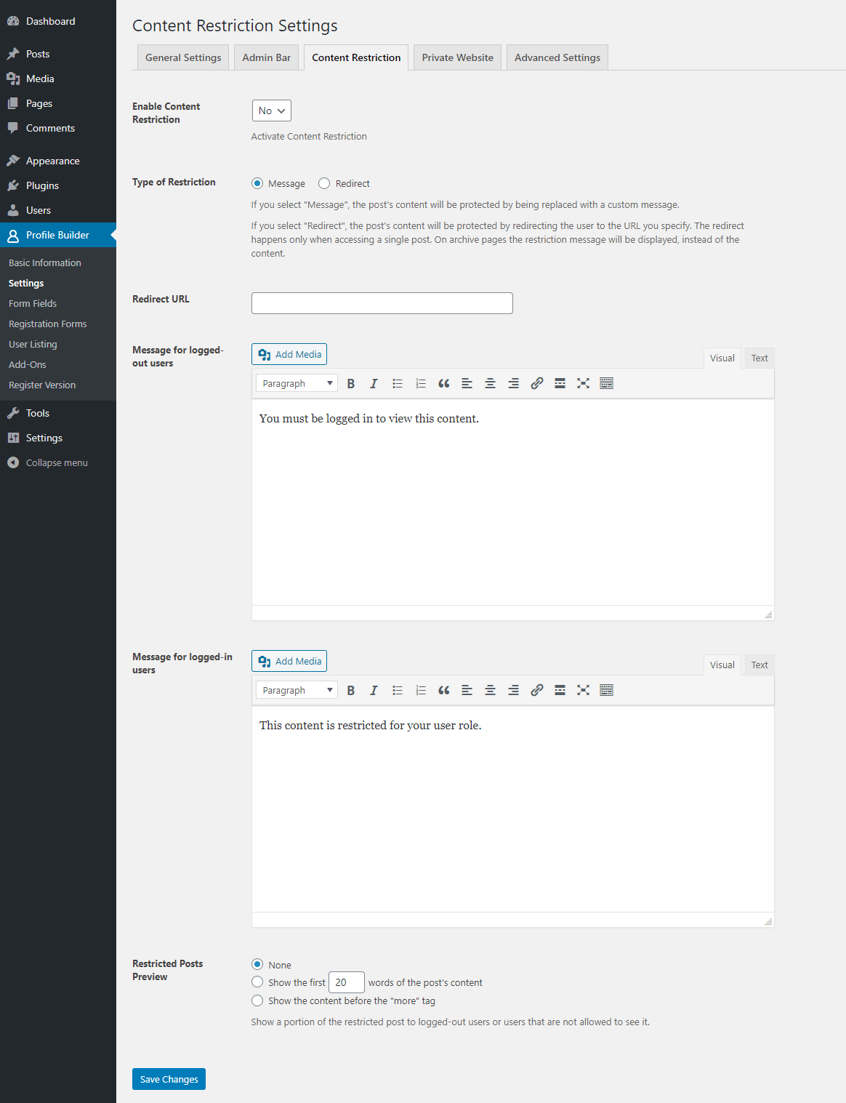Open Add-Ons submenu link
The height and width of the screenshot is (1103, 846).
28,364
